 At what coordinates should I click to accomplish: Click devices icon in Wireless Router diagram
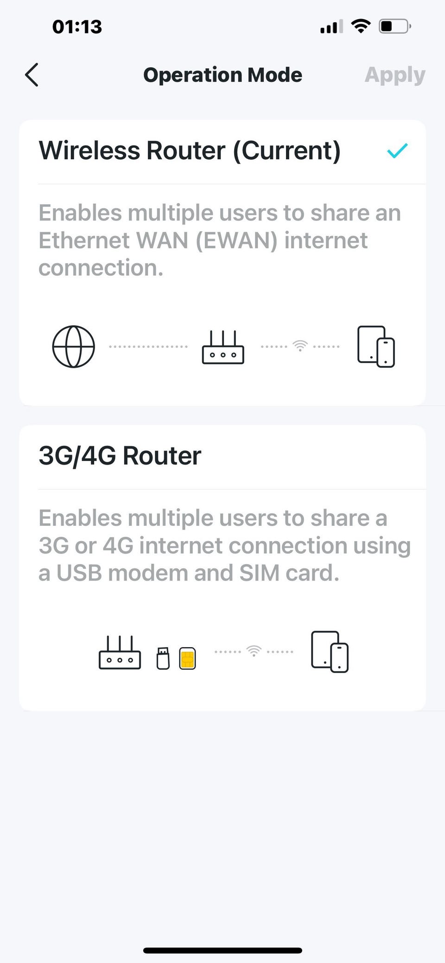click(376, 346)
